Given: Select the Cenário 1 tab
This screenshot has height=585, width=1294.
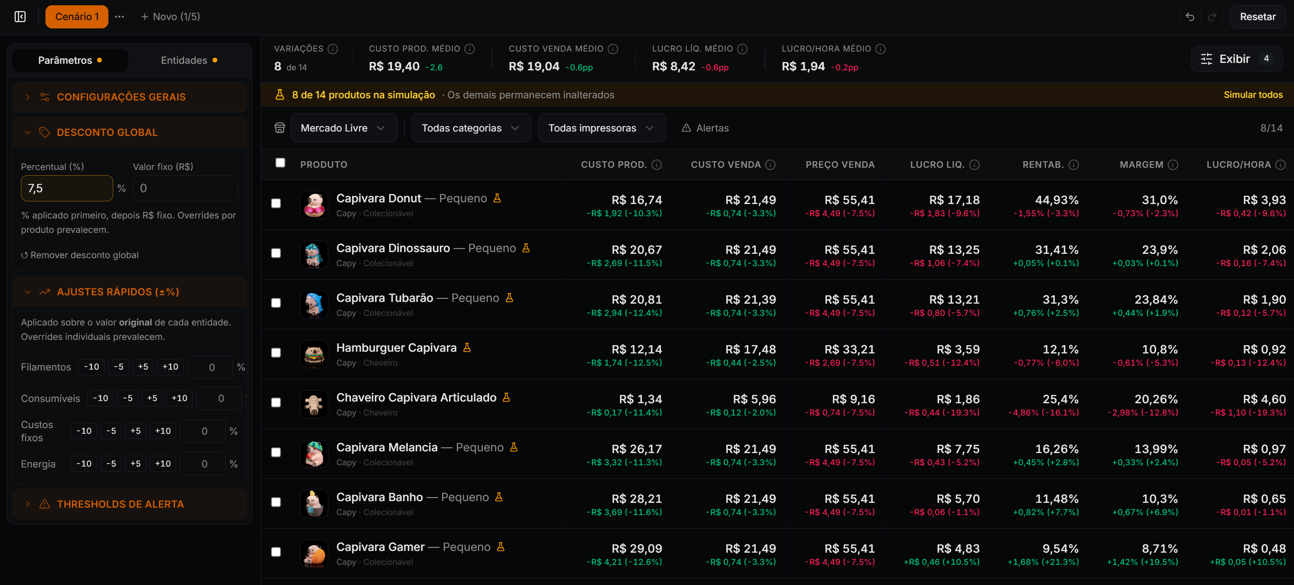Looking at the screenshot, I should (x=77, y=17).
